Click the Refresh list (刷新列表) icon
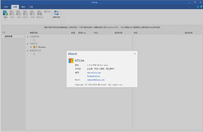The image size is (203, 132). [56, 13]
